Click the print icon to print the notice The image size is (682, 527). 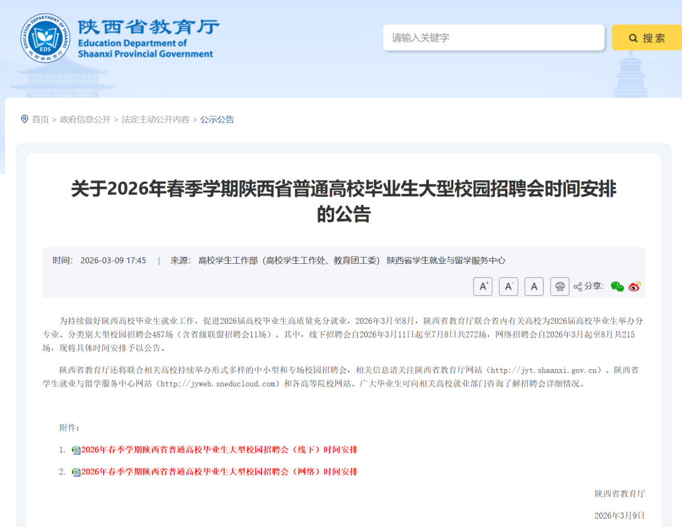559,286
